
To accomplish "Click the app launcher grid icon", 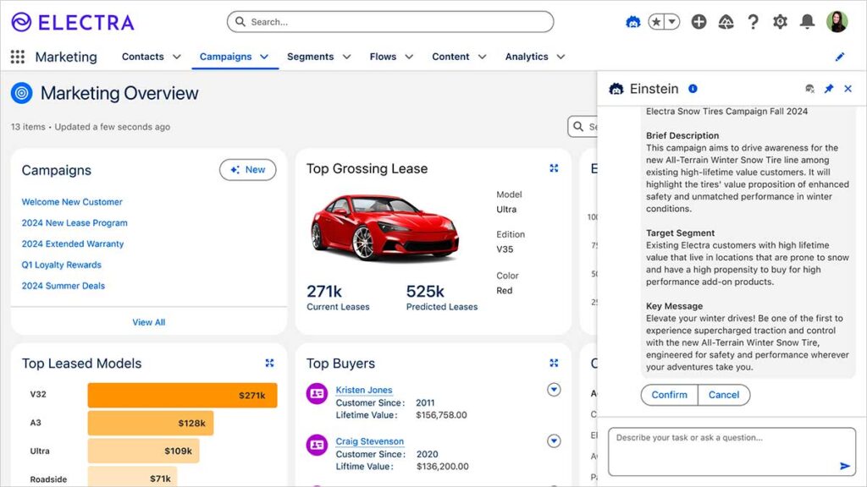I will click(18, 57).
